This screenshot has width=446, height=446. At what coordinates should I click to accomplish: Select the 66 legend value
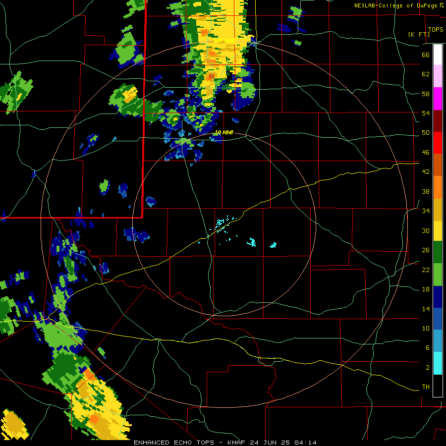pos(426,55)
